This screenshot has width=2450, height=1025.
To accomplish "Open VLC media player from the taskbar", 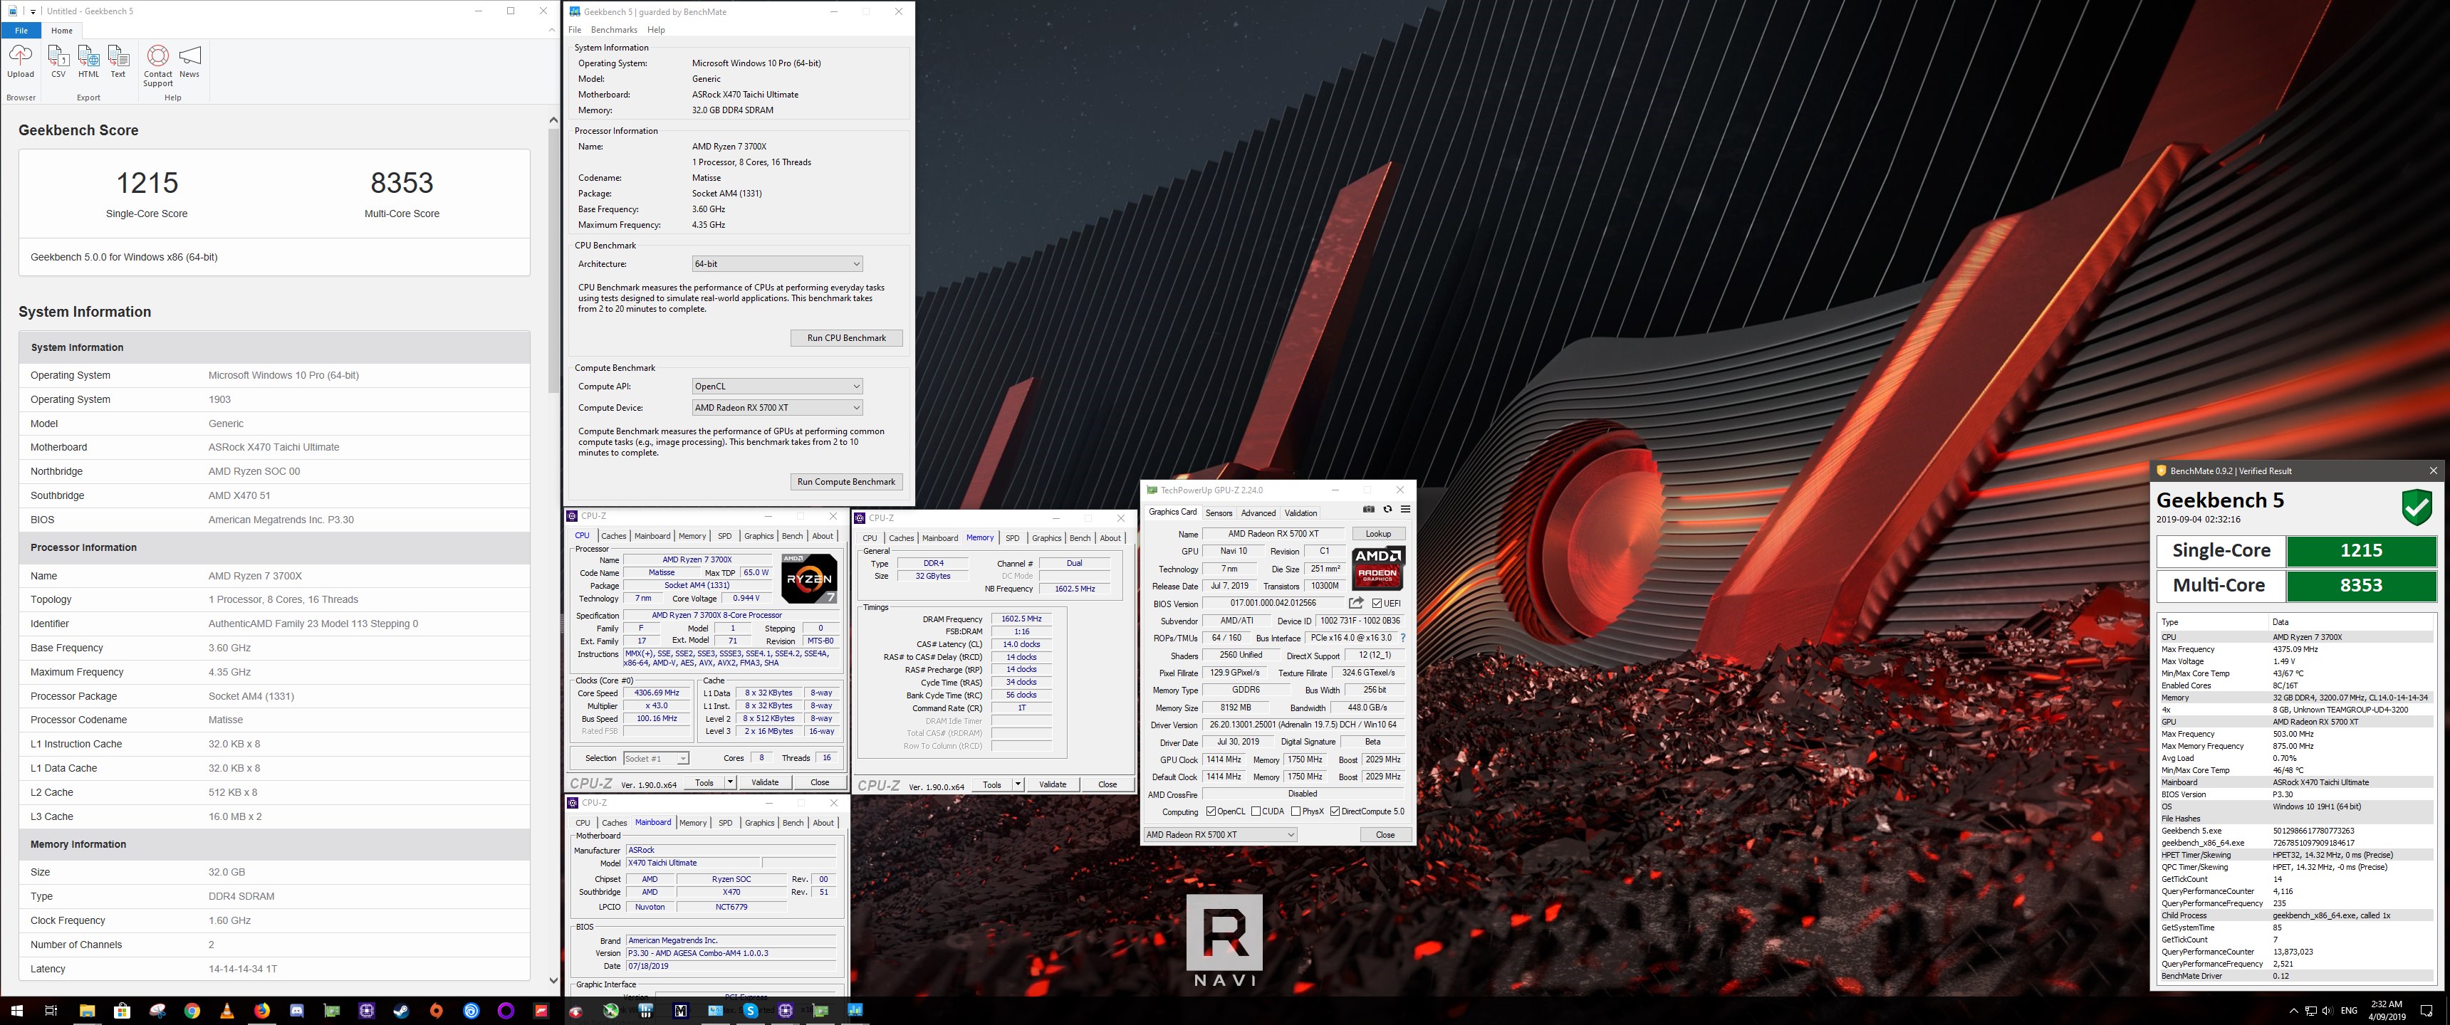I will [226, 1011].
